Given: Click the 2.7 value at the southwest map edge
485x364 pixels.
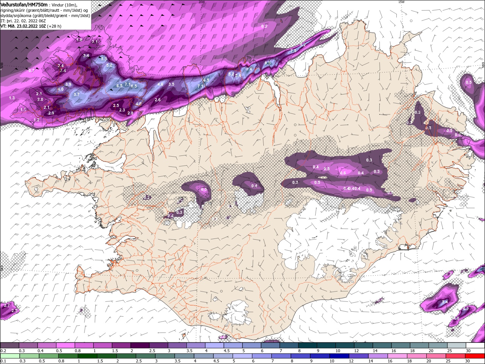Looking at the screenshot, I should pyautogui.click(x=7, y=305).
